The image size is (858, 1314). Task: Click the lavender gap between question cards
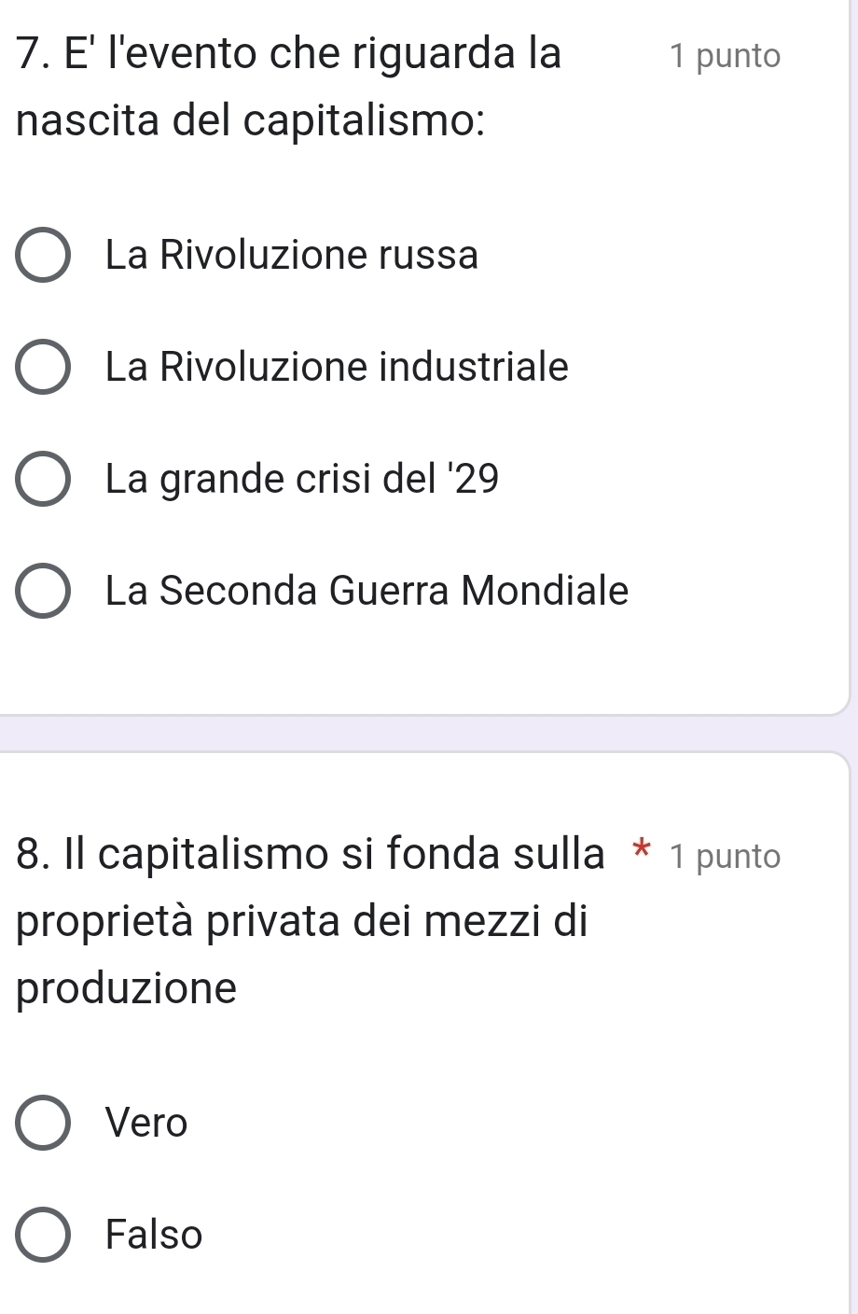(x=420, y=734)
